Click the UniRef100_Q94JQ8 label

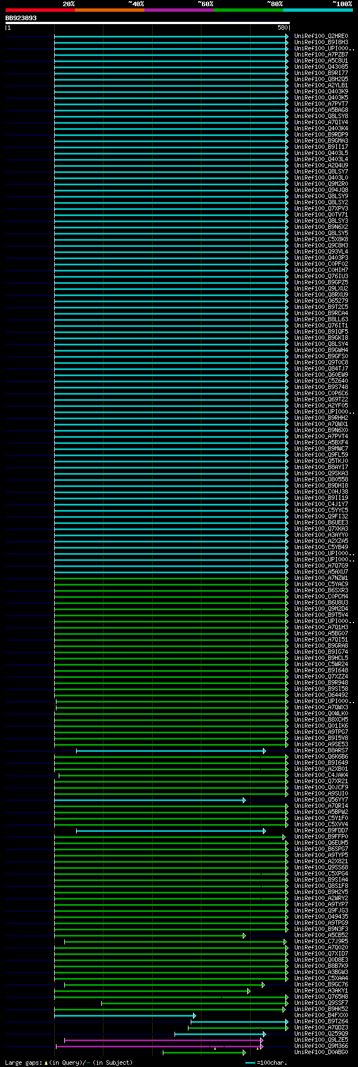321,190
